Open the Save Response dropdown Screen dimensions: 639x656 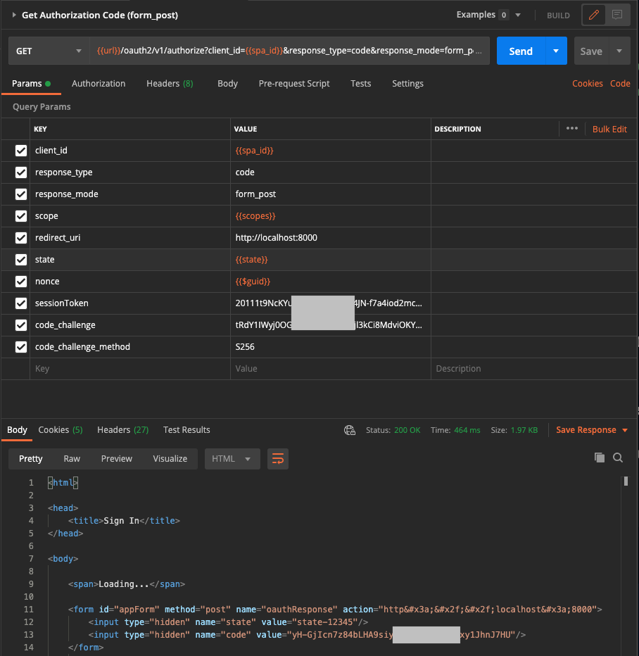coord(592,430)
